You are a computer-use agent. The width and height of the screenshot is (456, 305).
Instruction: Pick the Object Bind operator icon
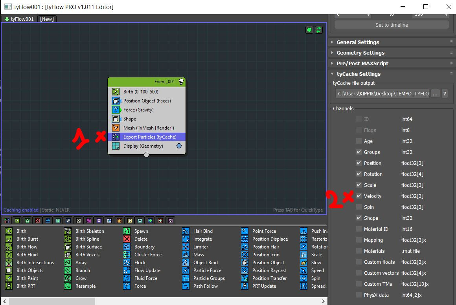tap(186, 262)
